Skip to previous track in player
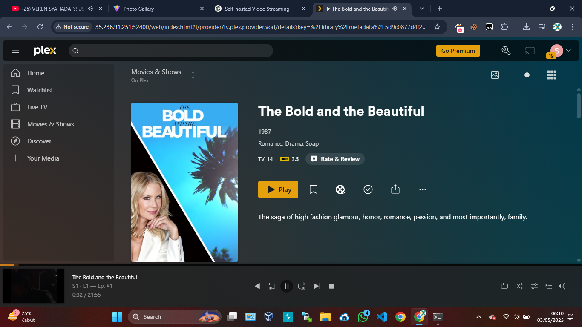 click(256, 286)
